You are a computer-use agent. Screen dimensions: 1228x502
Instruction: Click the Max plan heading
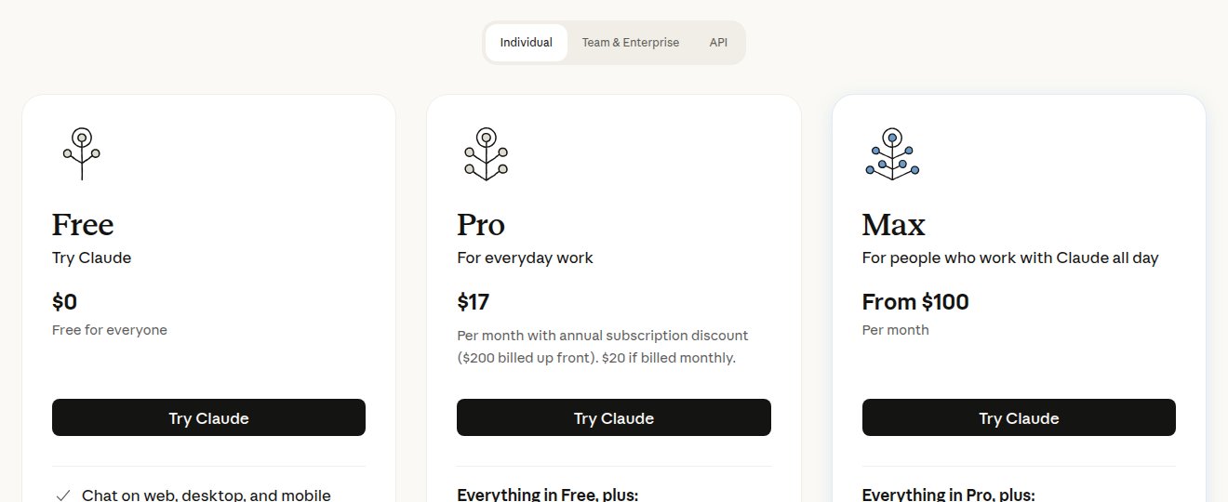tap(894, 225)
